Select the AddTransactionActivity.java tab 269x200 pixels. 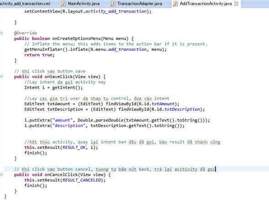pos(206,4)
